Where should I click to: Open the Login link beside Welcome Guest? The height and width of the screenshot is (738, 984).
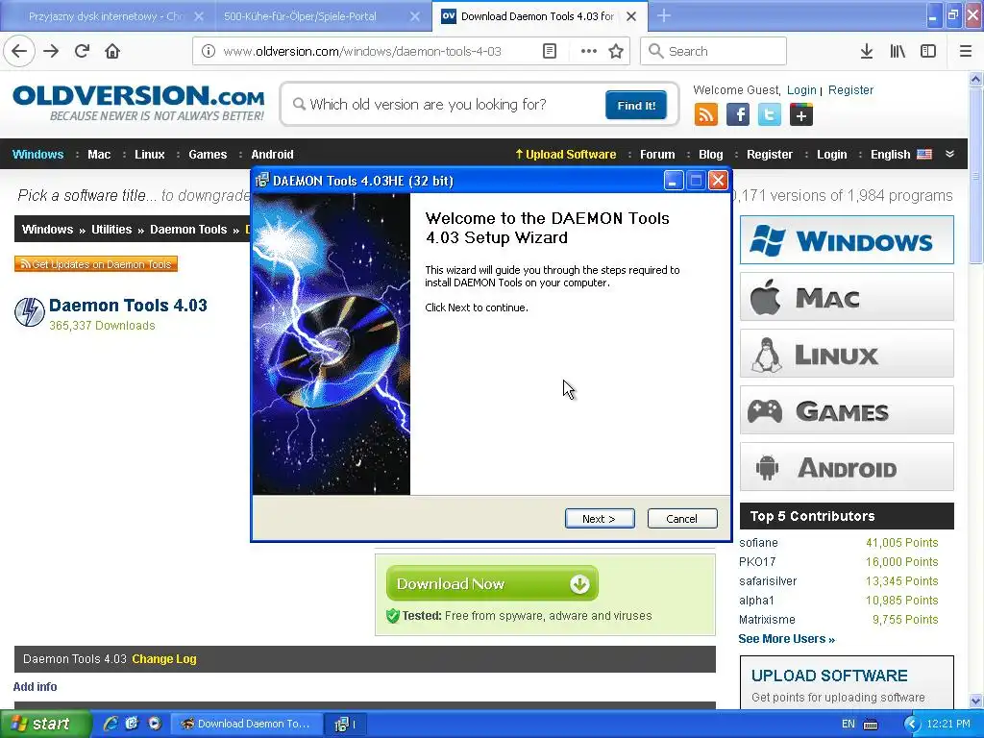click(801, 90)
